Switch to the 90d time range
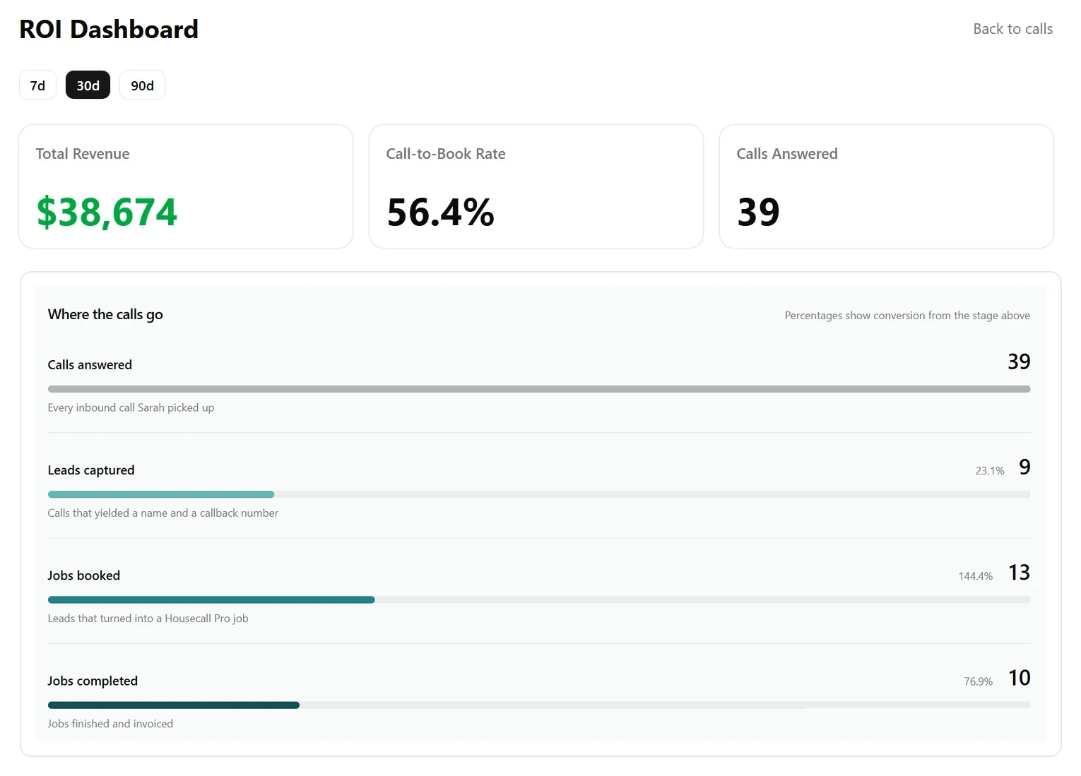 click(x=142, y=85)
